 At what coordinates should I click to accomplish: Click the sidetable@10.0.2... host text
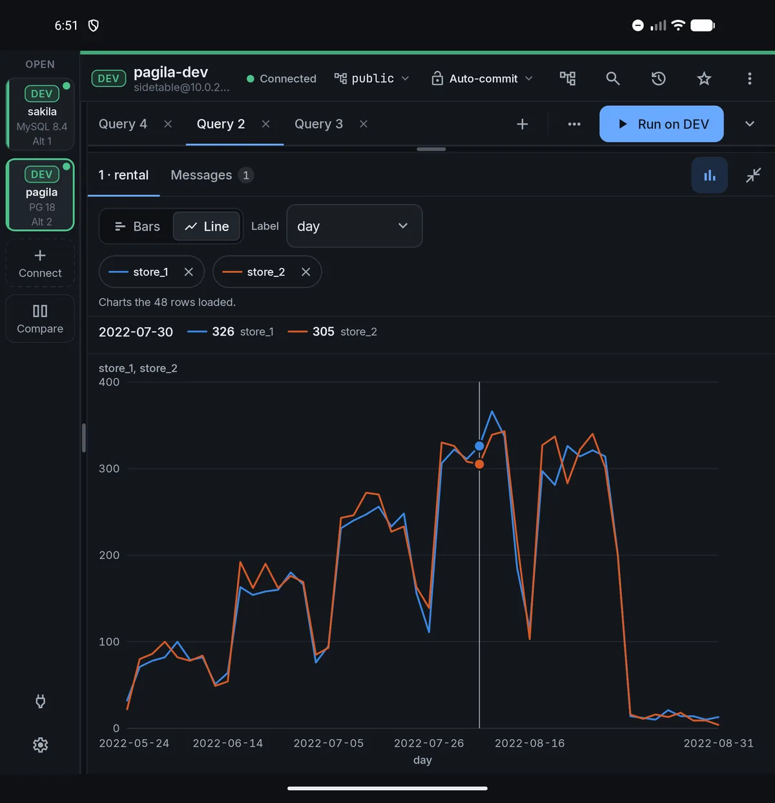click(x=181, y=87)
